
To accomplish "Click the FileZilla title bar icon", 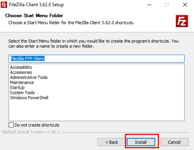I will click(4, 5).
